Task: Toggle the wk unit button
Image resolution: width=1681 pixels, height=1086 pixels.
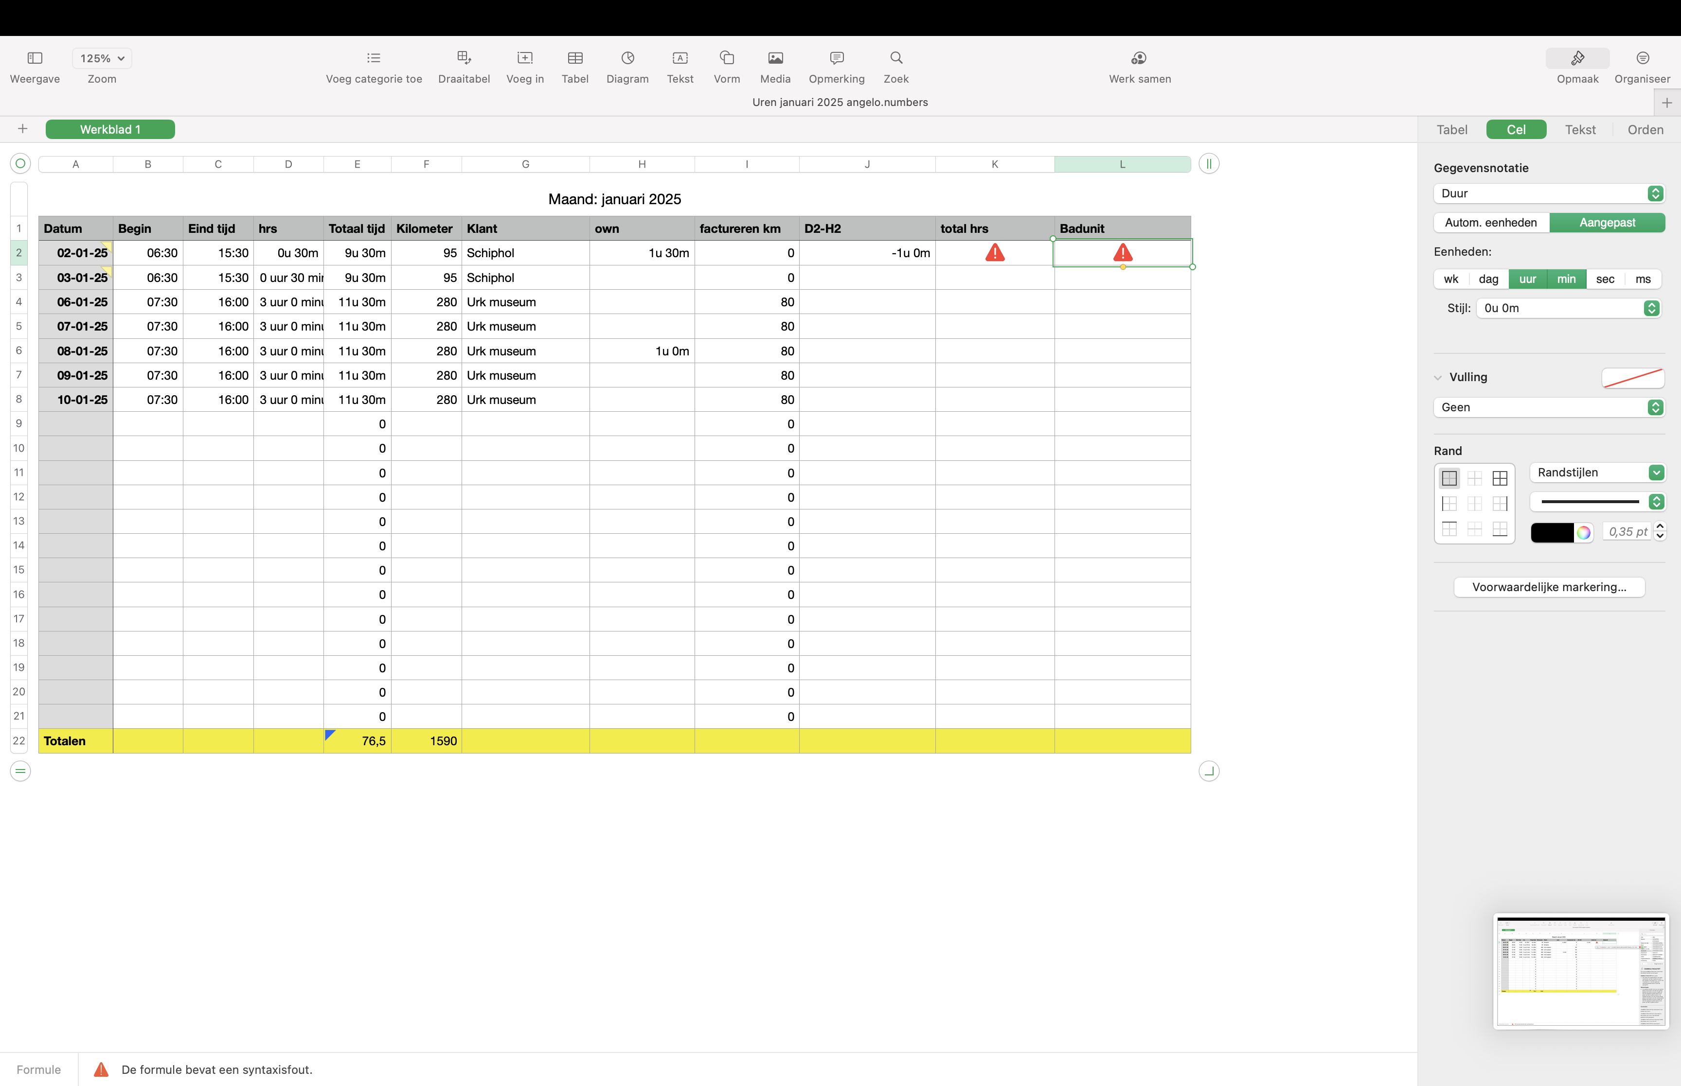Action: pyautogui.click(x=1451, y=279)
